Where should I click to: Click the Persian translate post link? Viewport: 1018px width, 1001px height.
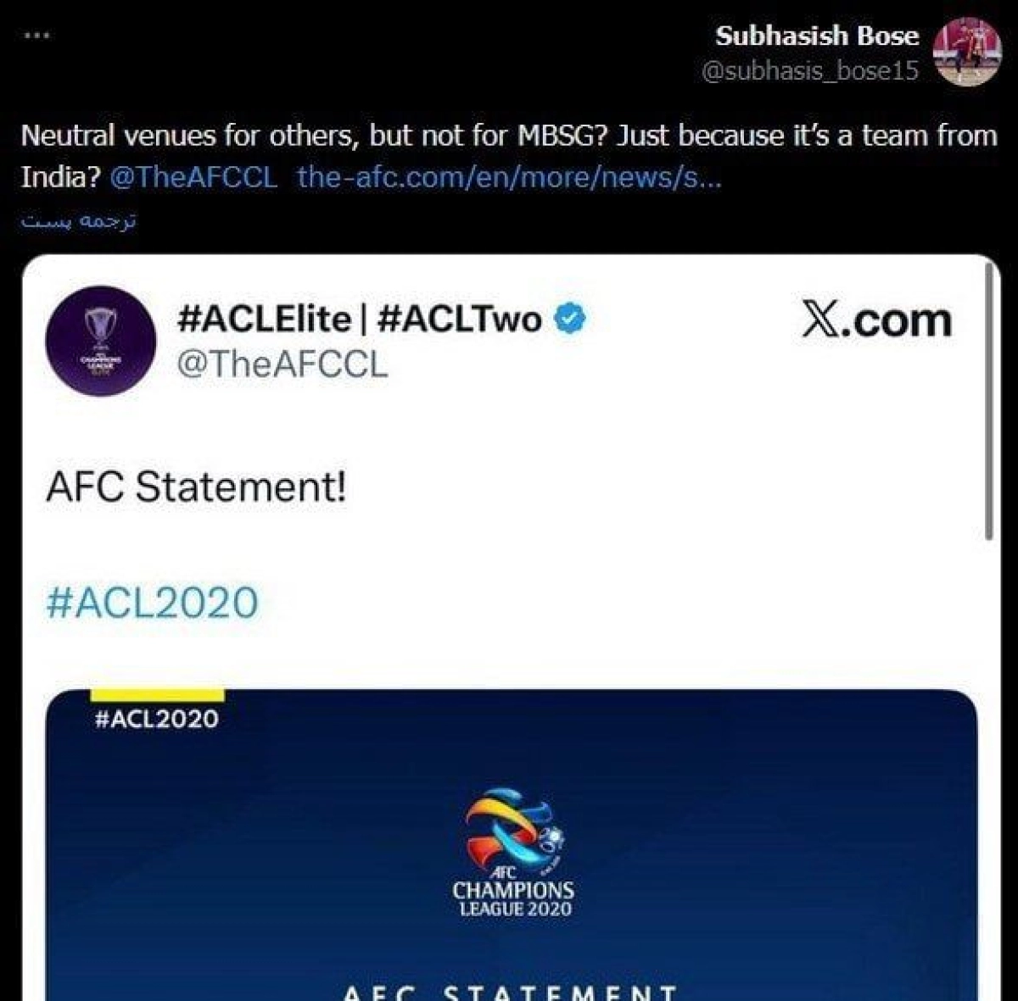pos(78,221)
